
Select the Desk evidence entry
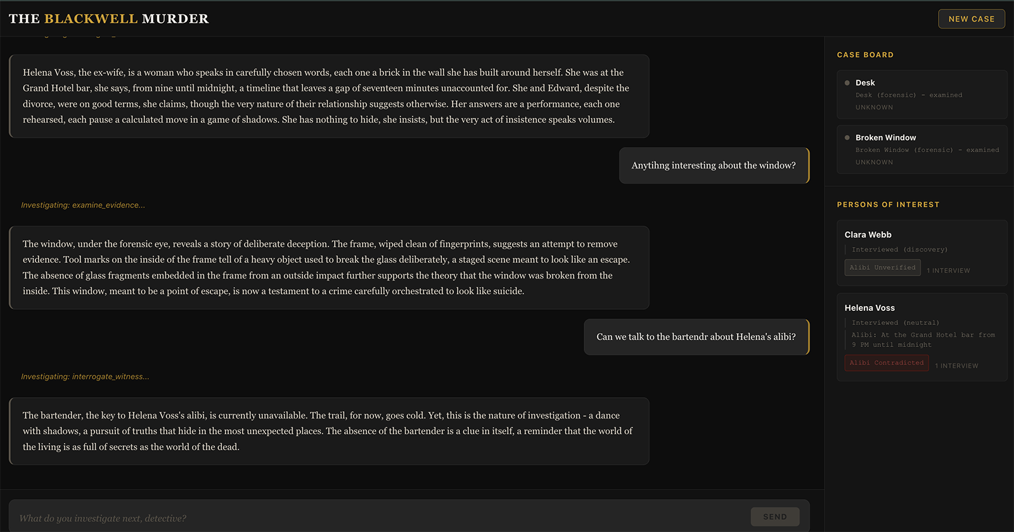coord(921,95)
